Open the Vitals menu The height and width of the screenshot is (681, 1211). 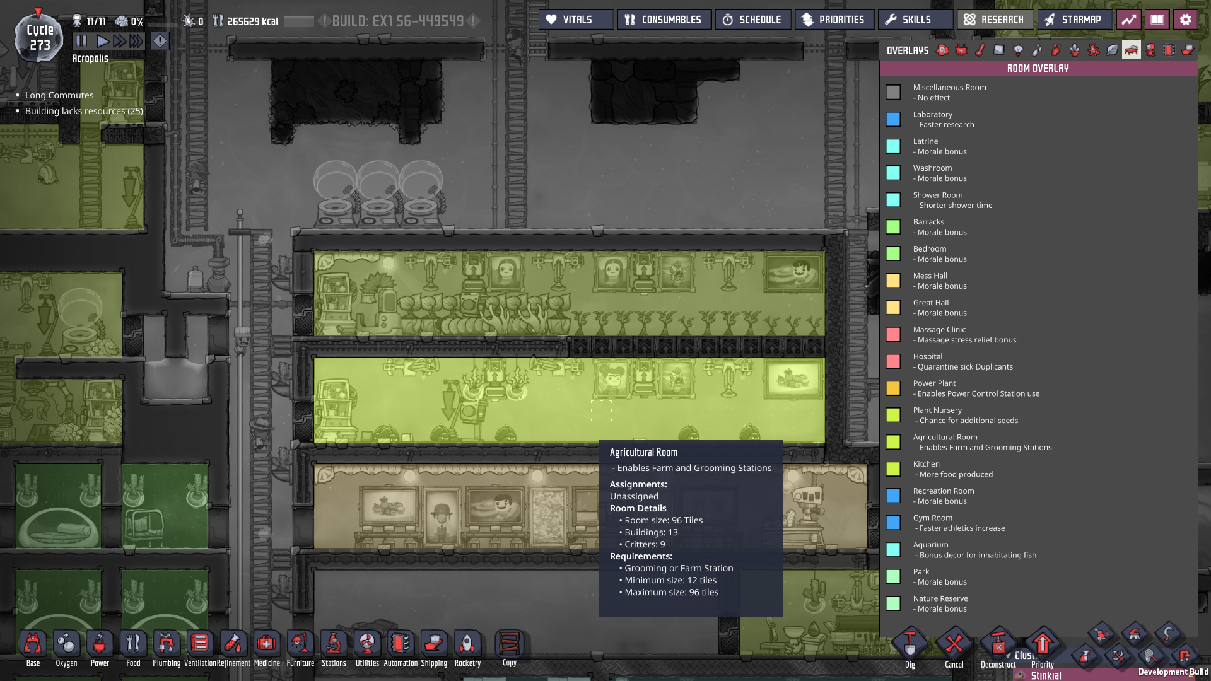pyautogui.click(x=576, y=20)
